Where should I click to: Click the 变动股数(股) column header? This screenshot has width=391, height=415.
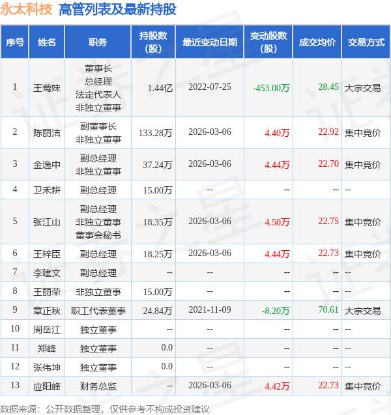click(x=268, y=42)
